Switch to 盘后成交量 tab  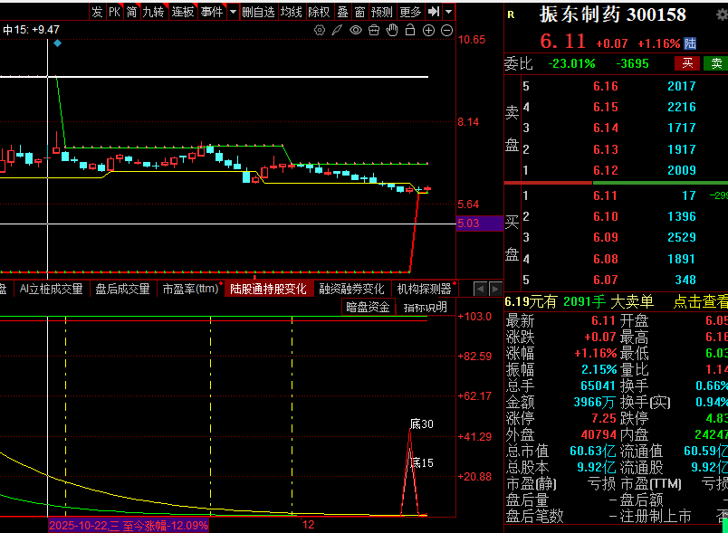point(122,289)
